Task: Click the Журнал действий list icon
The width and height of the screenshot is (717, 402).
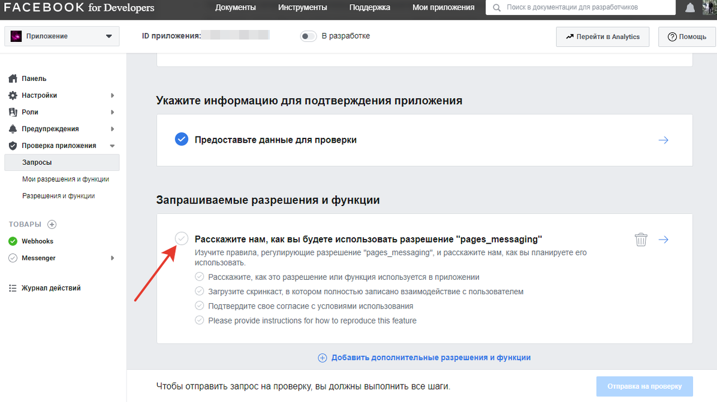Action: coord(13,288)
